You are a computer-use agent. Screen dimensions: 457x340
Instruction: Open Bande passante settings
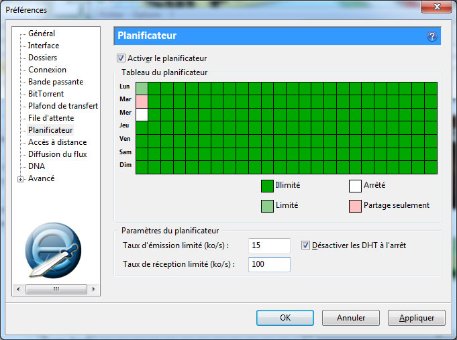pos(56,82)
